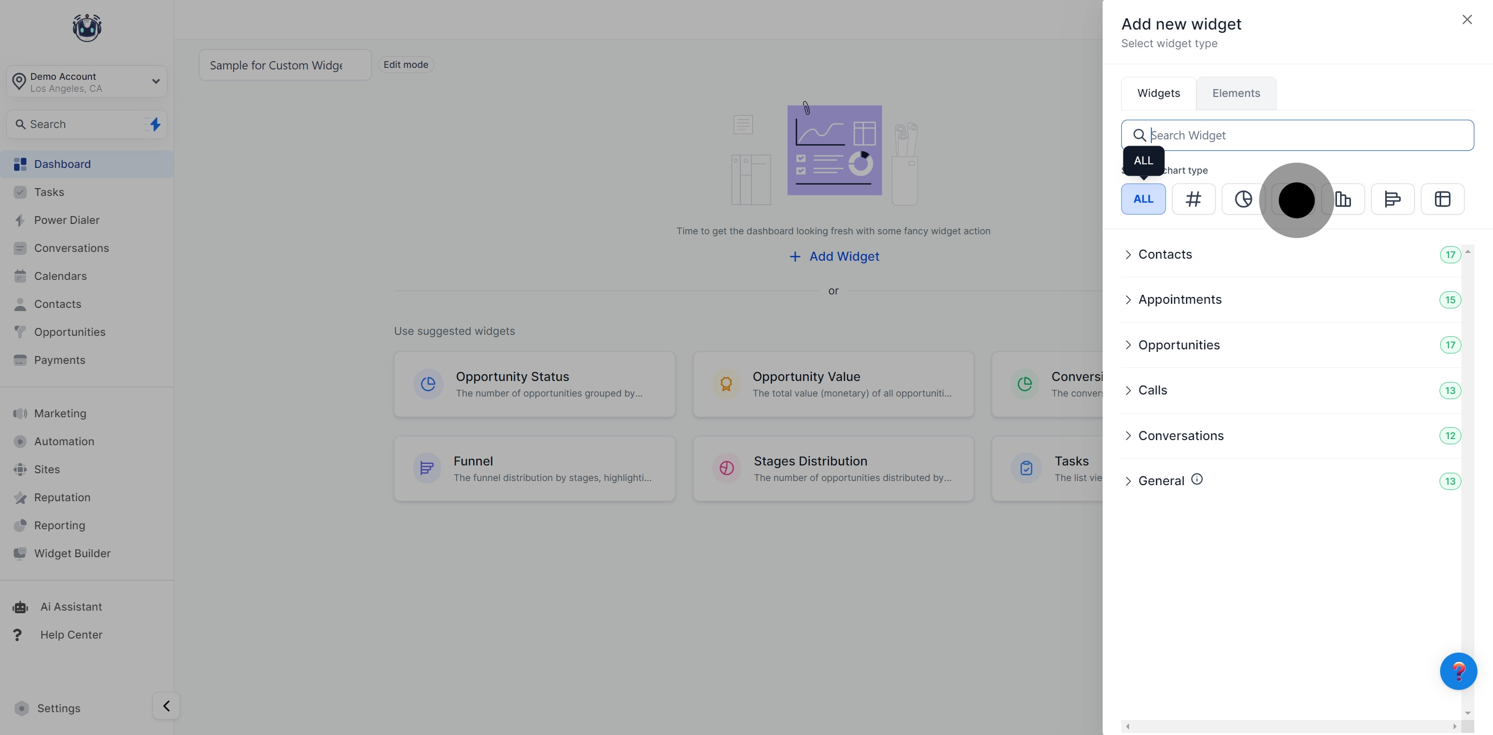Click the Contacts count badge 17

point(1450,255)
